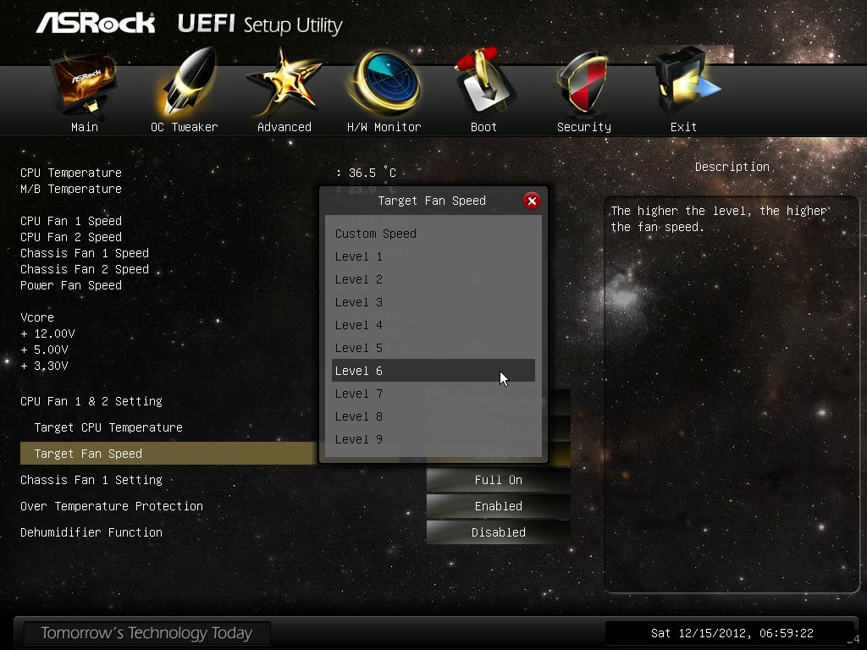Screen dimensions: 867x650
Task: Click the CPU Fan 1 Speed label
Action: coord(71,221)
